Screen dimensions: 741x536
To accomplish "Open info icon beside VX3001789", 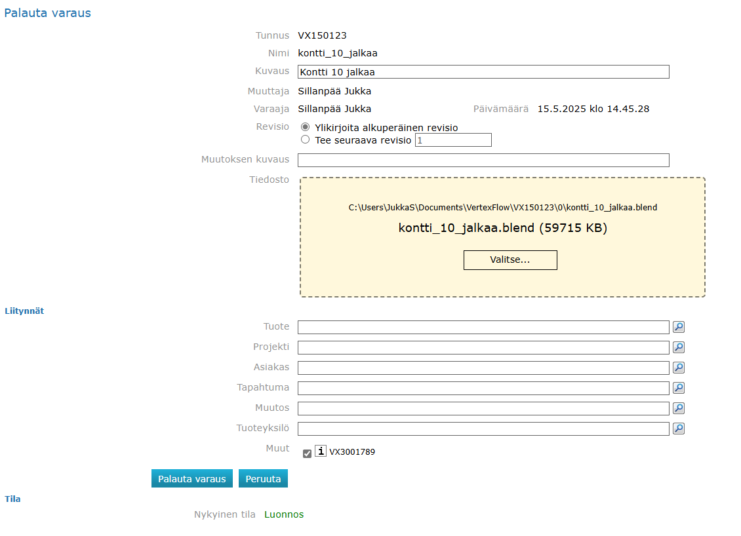I will coord(321,451).
